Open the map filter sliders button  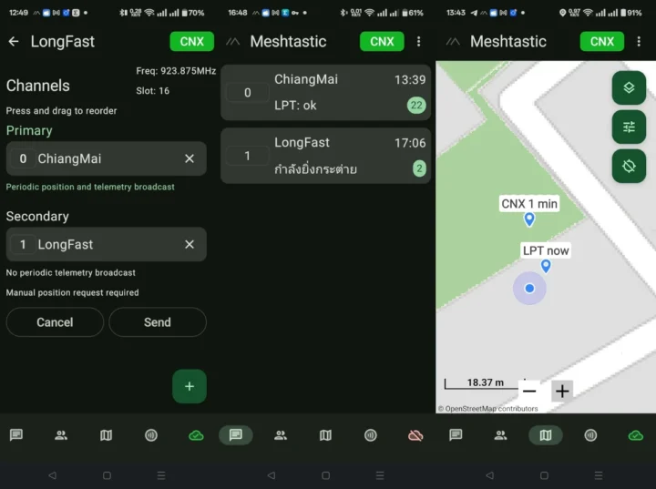(x=629, y=127)
